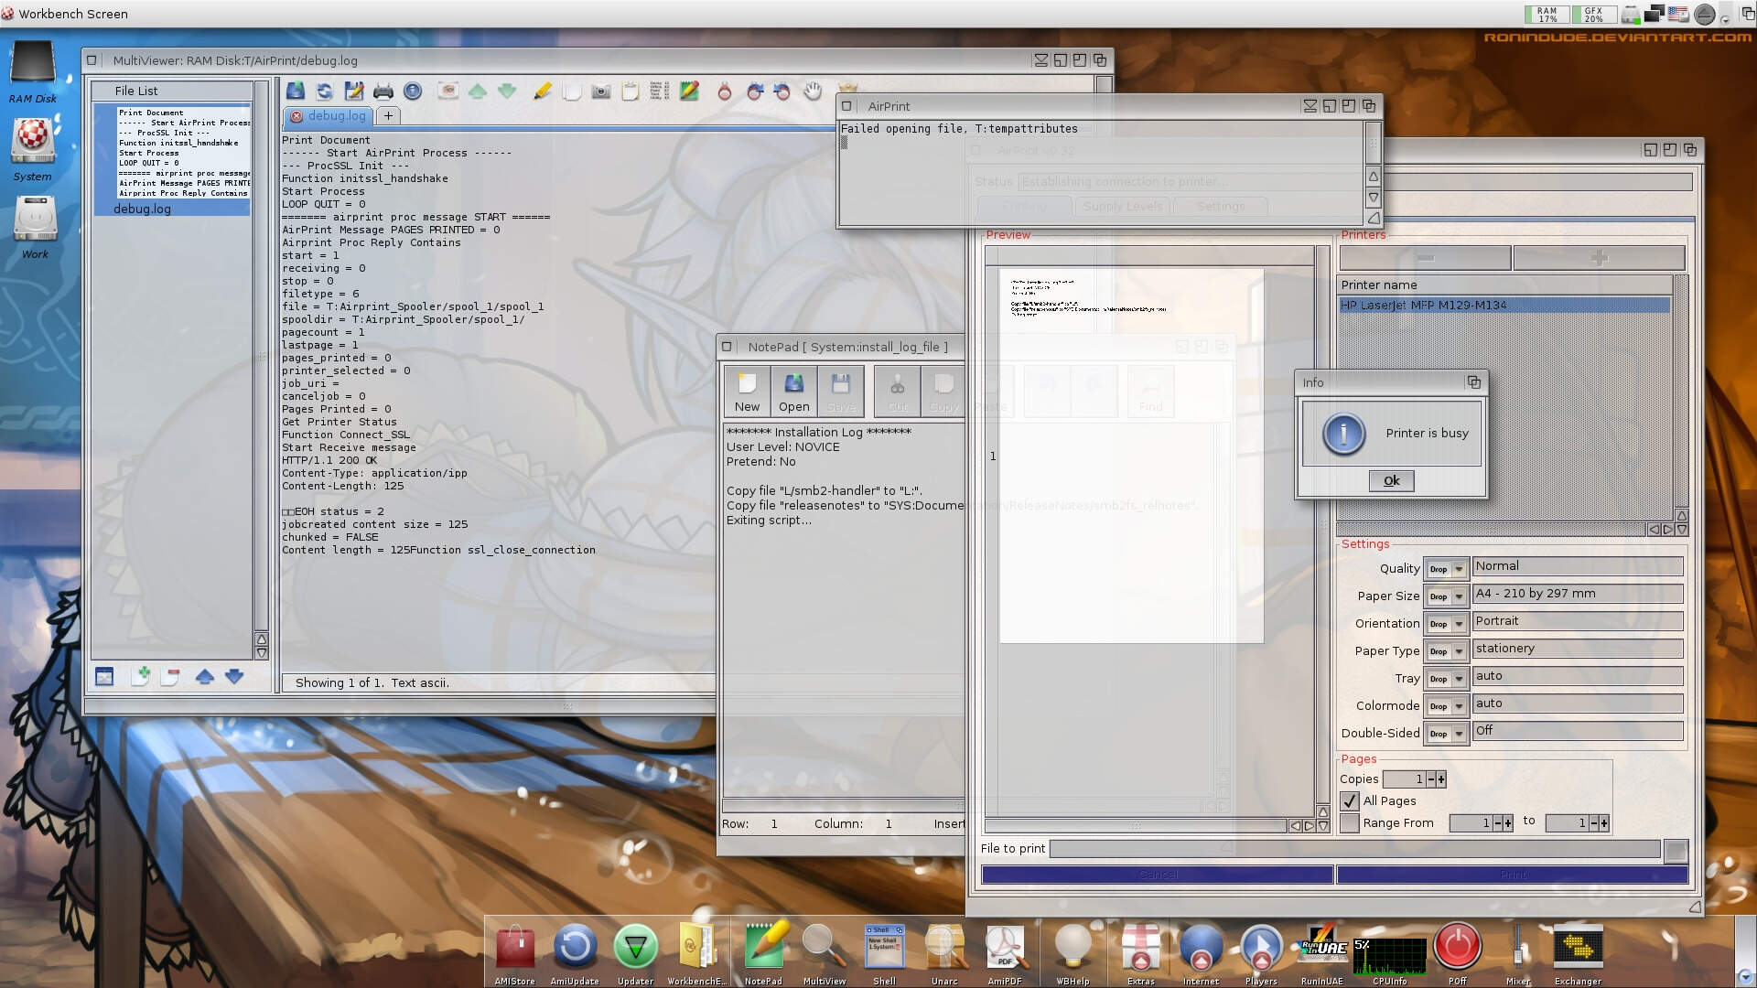Click the NotePad Save button

[x=841, y=392]
